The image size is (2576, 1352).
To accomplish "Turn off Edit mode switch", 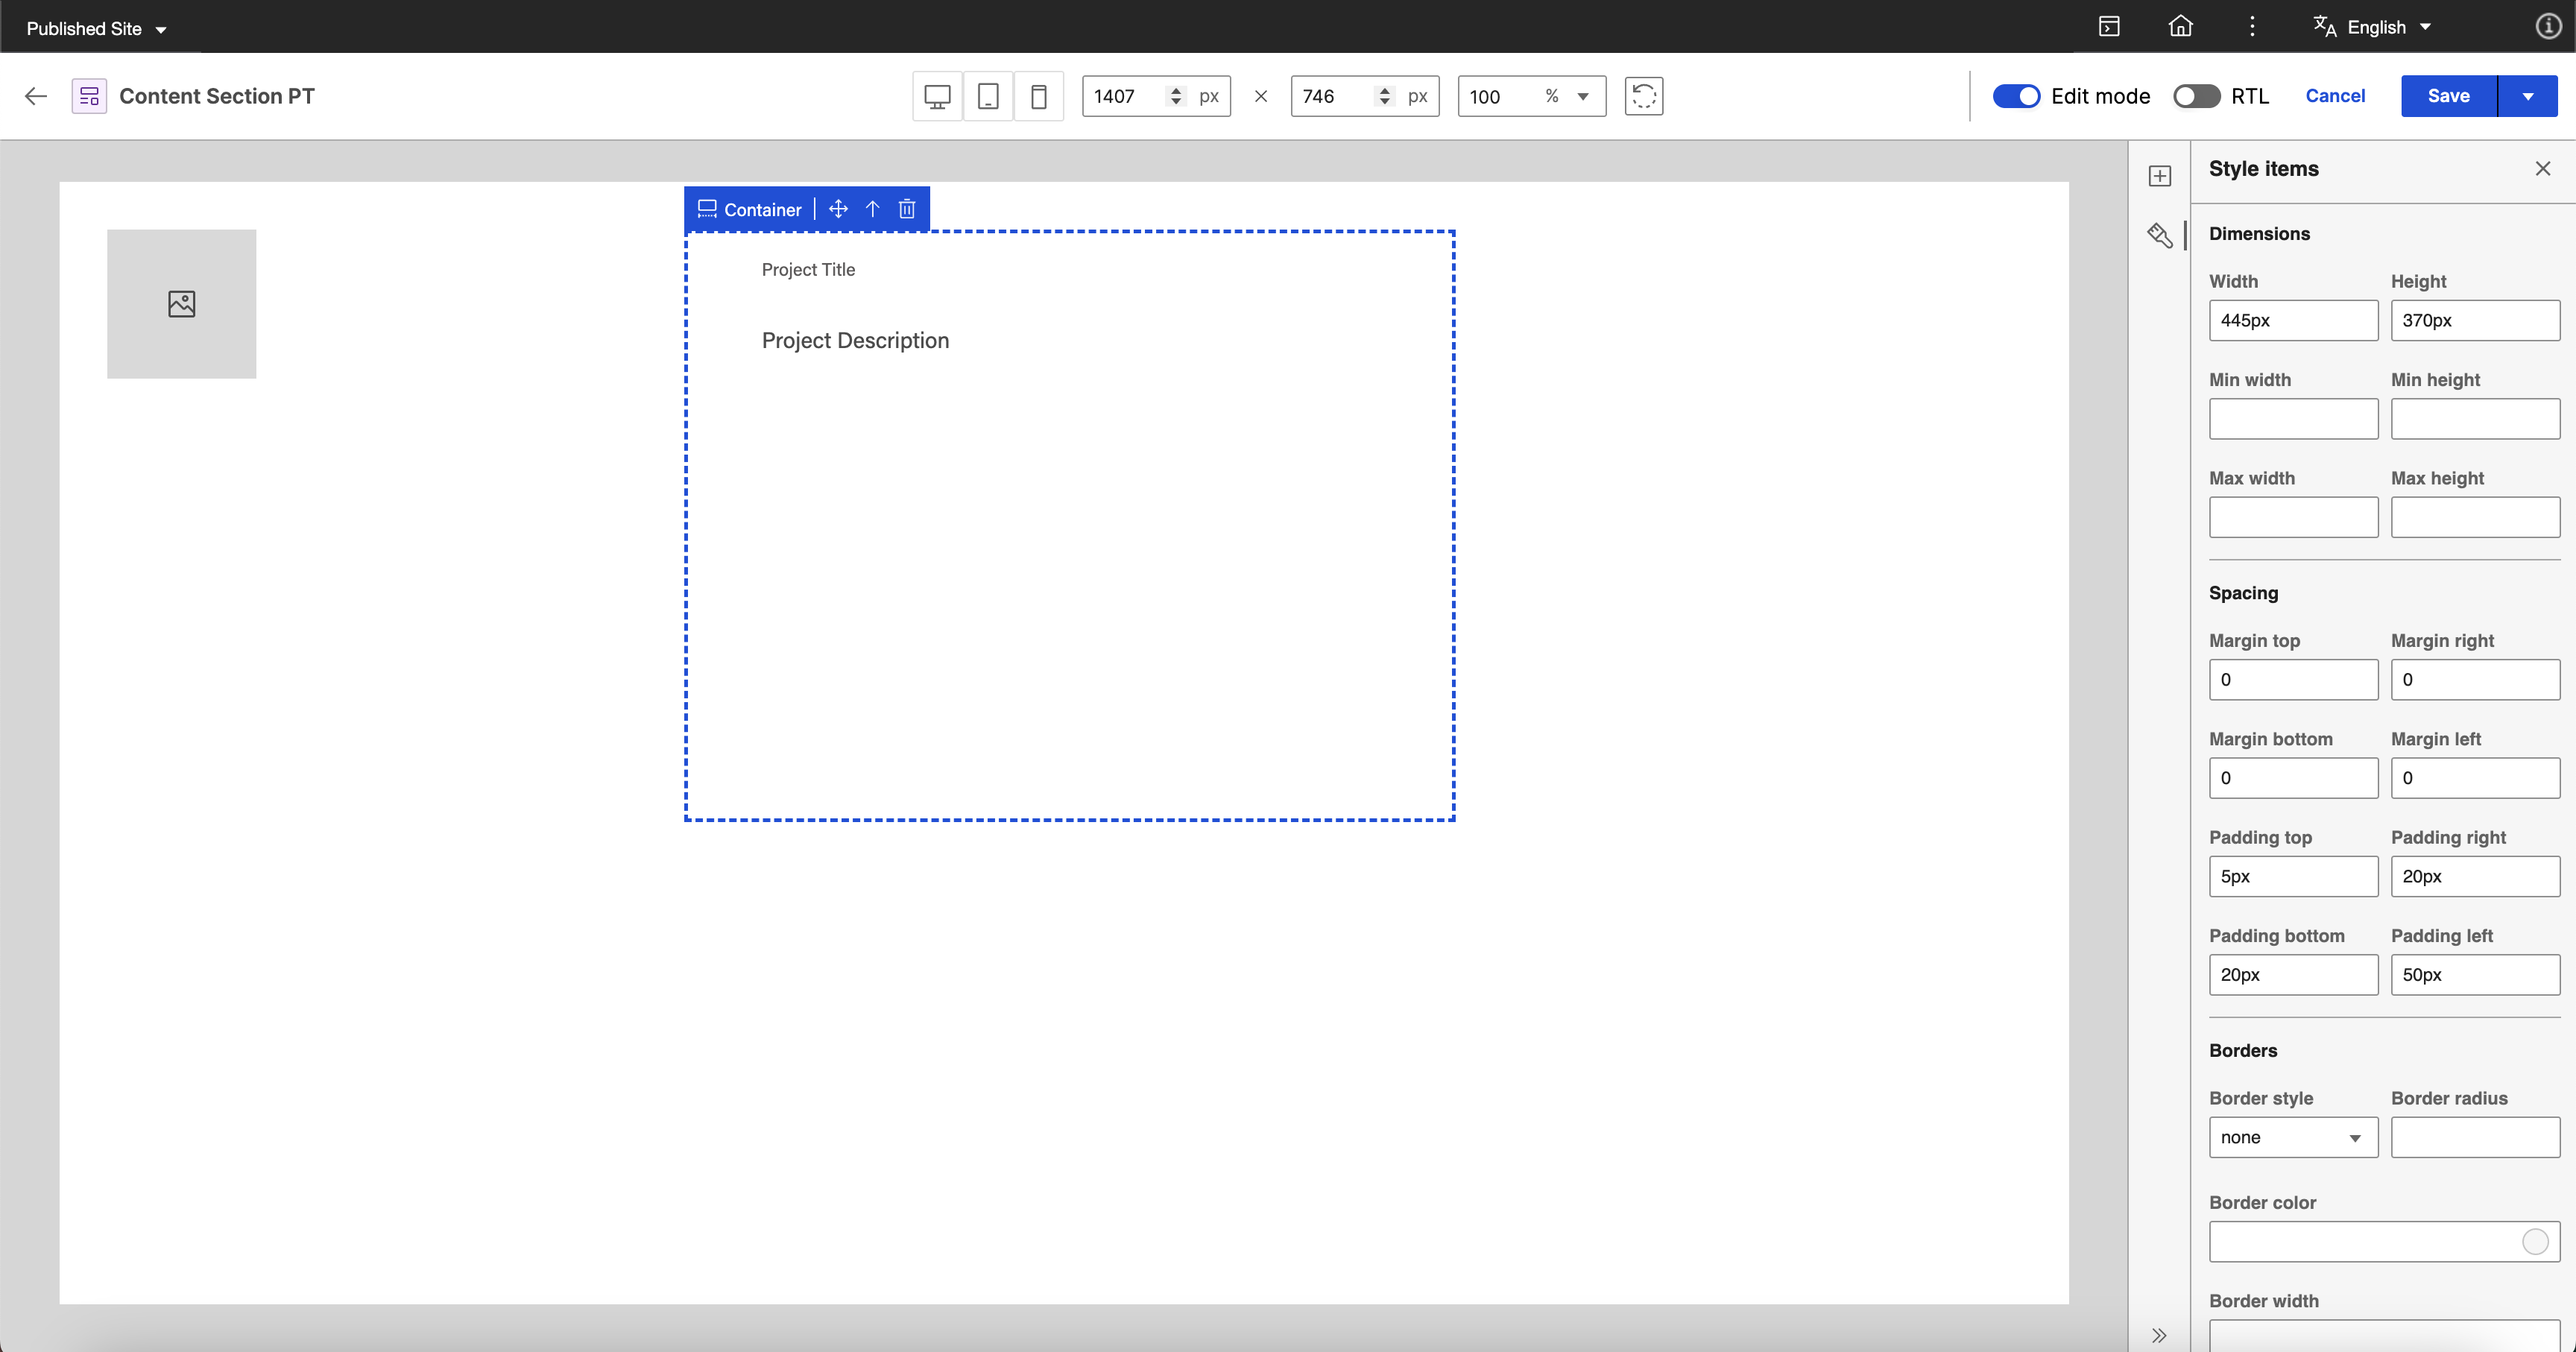I will pyautogui.click(x=2016, y=96).
